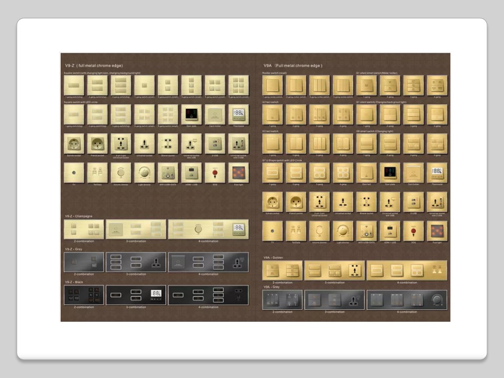This screenshot has height=378, width=504.
Task: Click the V9-Z Volume dimmer plate
Action: tap(121, 172)
